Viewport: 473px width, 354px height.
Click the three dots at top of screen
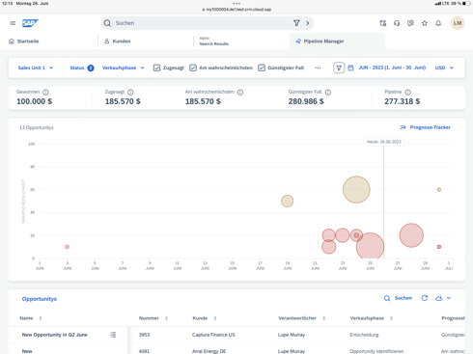tap(236, 3)
